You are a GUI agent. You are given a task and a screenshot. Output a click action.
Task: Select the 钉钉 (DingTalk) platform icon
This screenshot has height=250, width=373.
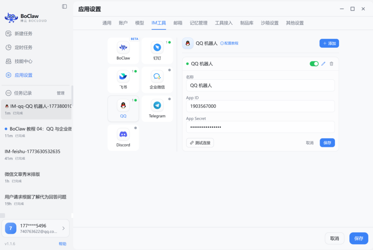click(x=157, y=50)
